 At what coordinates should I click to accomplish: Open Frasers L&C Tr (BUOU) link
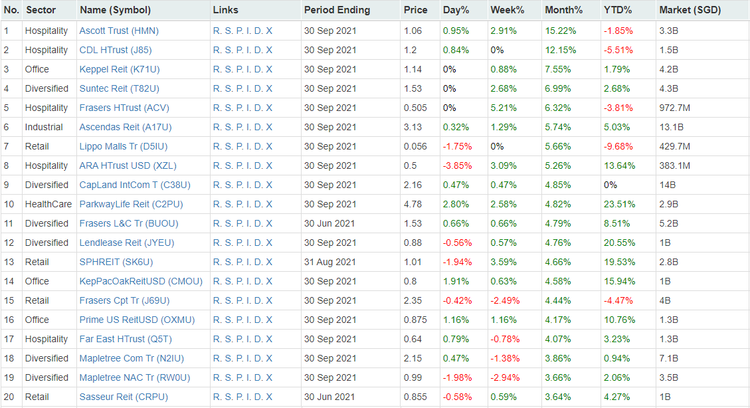[x=129, y=223]
